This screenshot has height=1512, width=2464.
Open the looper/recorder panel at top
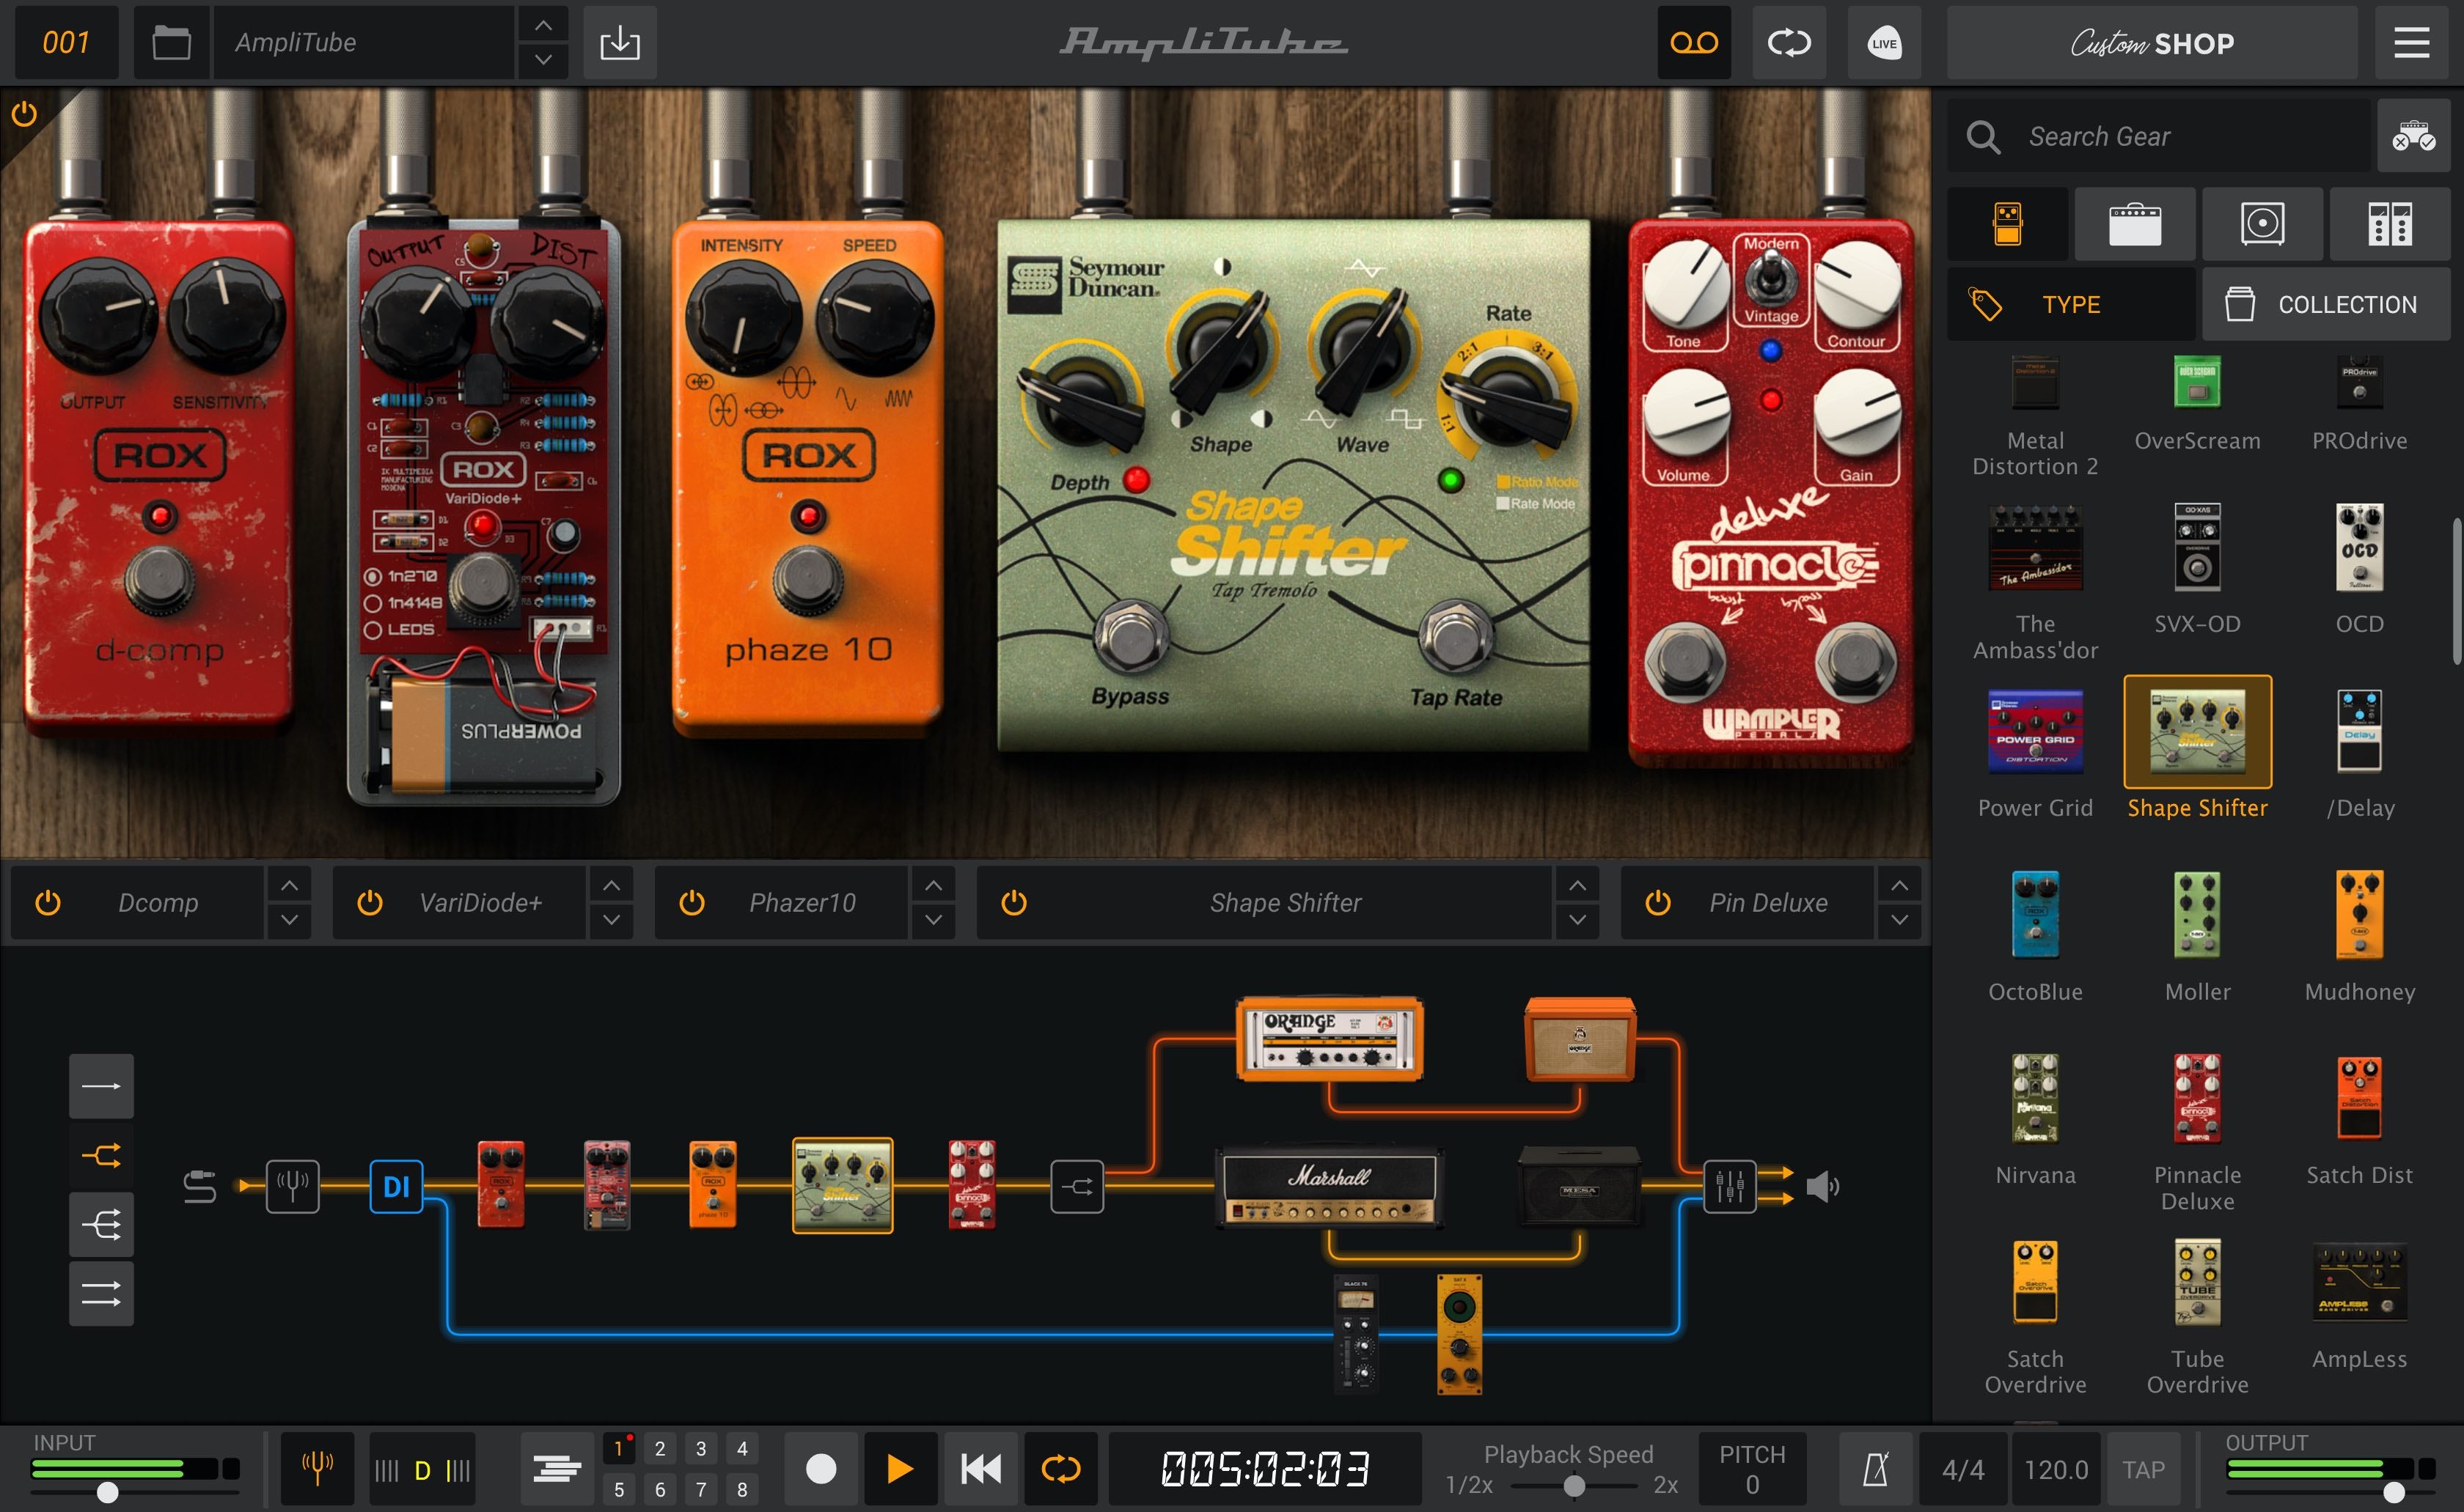(1694, 42)
